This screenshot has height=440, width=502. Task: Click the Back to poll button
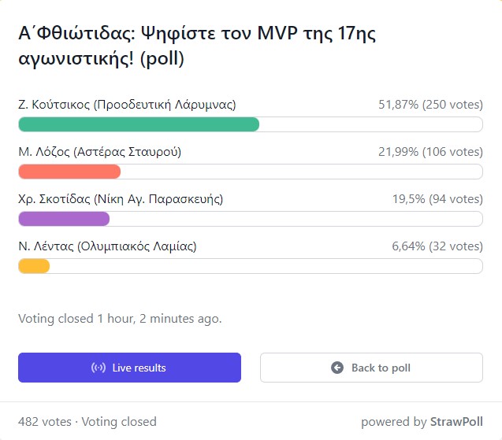pyautogui.click(x=371, y=368)
